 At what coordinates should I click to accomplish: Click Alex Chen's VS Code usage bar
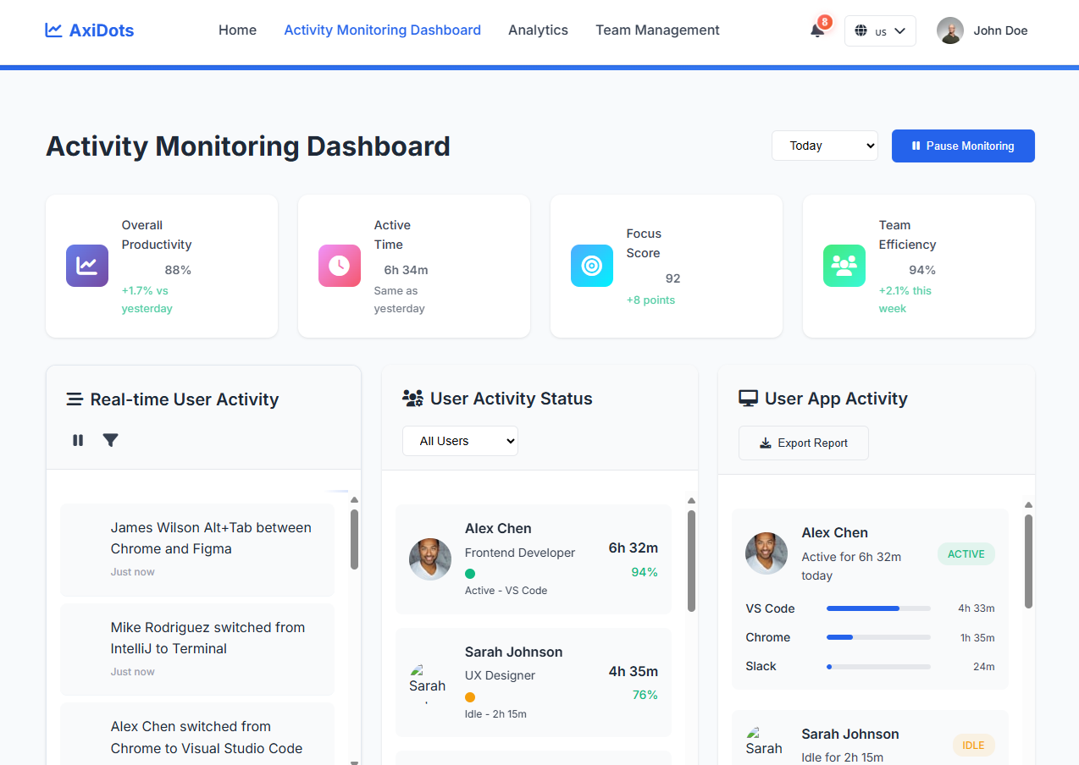[x=878, y=608]
